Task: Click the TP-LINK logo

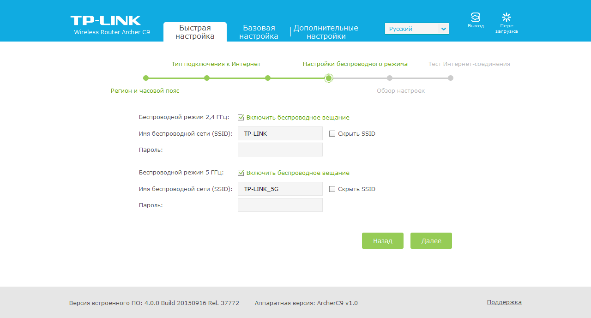Action: (106, 21)
